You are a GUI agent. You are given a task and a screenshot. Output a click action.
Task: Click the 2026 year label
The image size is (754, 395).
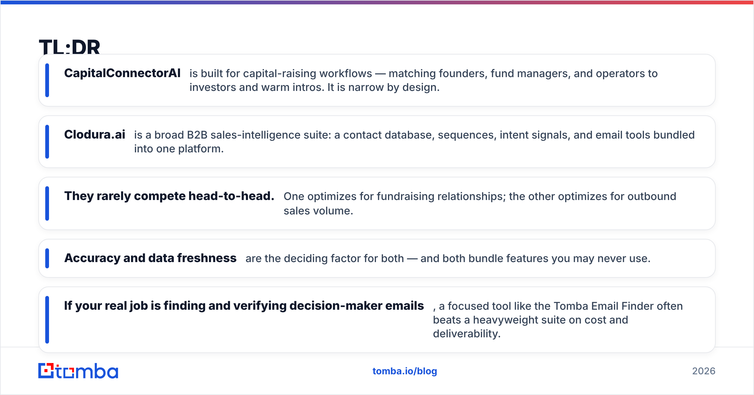click(x=704, y=371)
